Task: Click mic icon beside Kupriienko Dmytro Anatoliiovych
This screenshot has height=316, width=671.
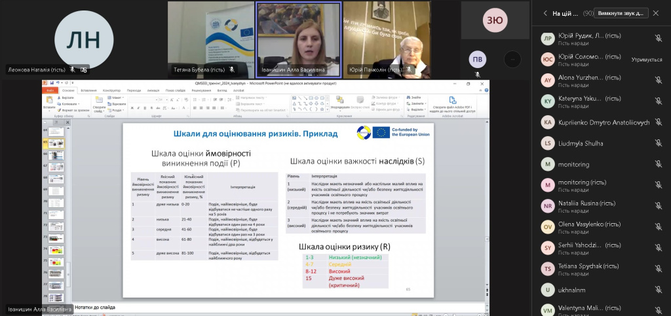Action: [658, 122]
